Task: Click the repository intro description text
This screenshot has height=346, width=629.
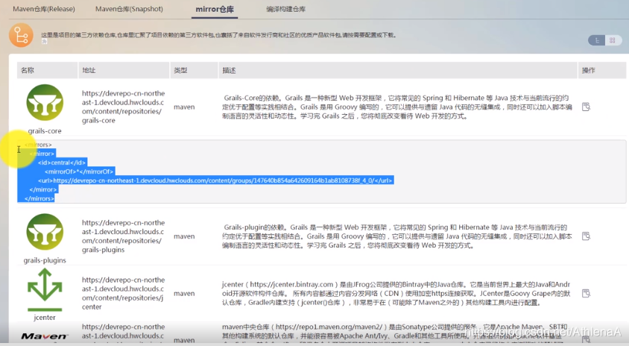Action: tap(219, 35)
